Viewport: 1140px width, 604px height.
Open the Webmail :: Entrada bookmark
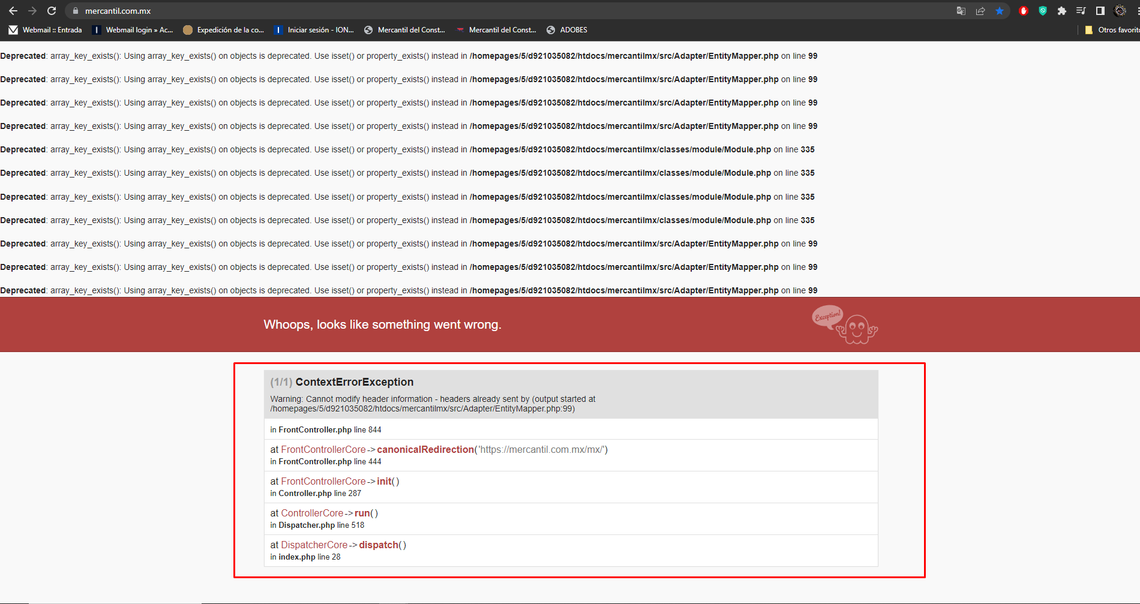(46, 30)
